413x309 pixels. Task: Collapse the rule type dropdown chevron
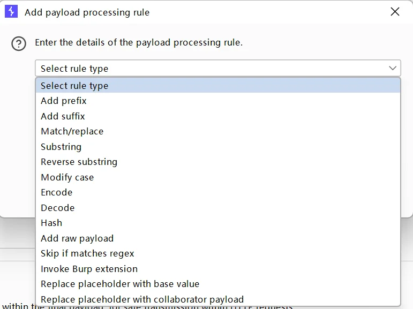point(393,69)
